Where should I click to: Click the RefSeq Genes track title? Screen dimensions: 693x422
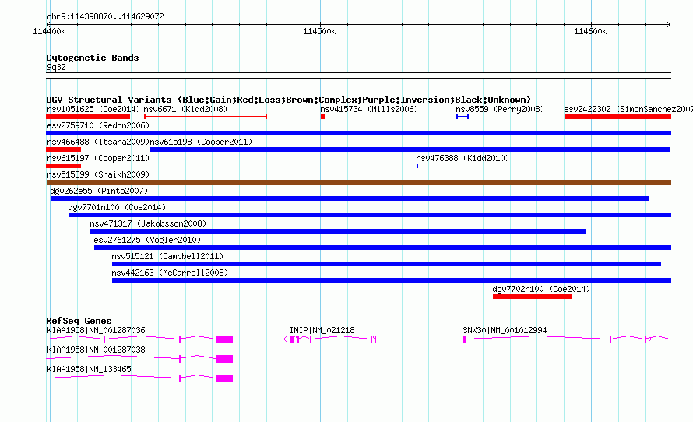(79, 321)
